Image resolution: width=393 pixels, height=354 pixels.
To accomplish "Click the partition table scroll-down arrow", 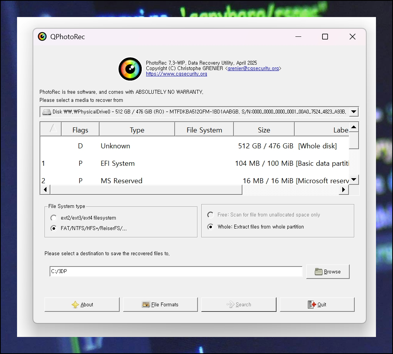I will pos(354,179).
